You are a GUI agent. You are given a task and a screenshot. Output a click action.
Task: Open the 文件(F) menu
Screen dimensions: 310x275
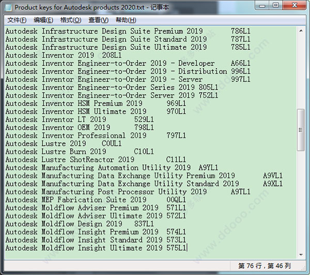17,20
